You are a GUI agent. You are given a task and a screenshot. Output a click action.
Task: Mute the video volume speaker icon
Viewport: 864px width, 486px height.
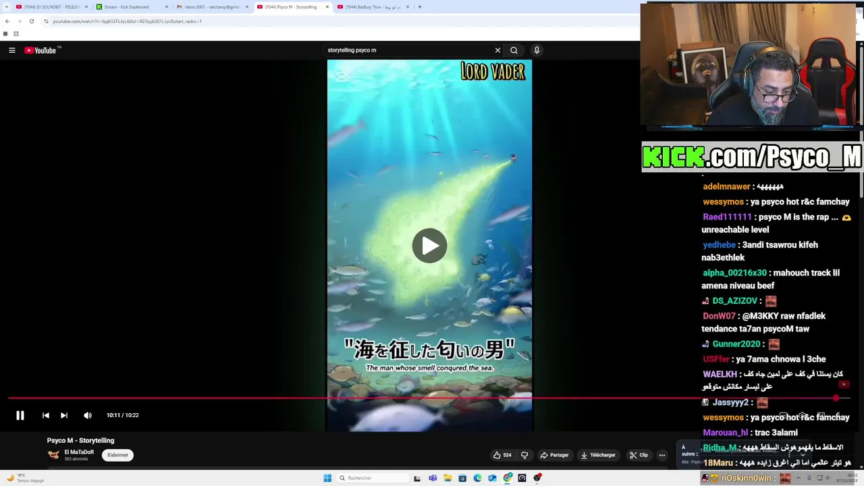pos(88,415)
